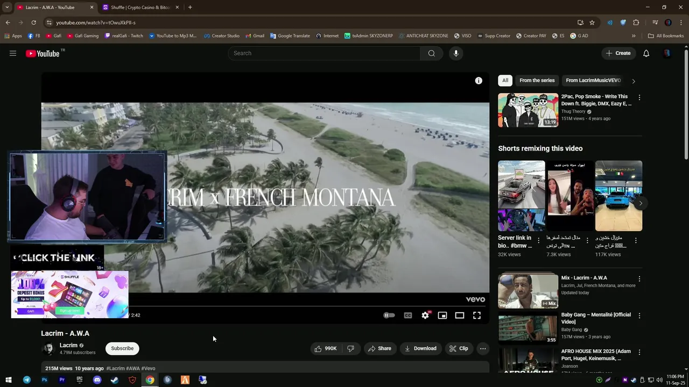The image size is (689, 387).
Task: Open the Lacrim channel avatar
Action: tap(48, 349)
